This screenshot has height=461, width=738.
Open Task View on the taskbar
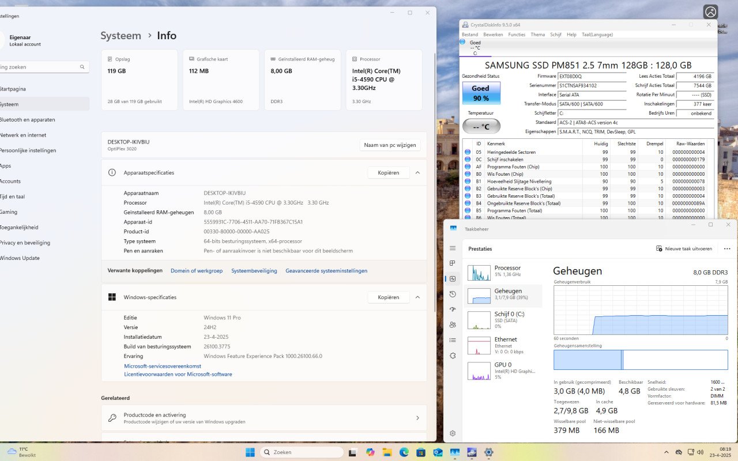click(x=352, y=452)
